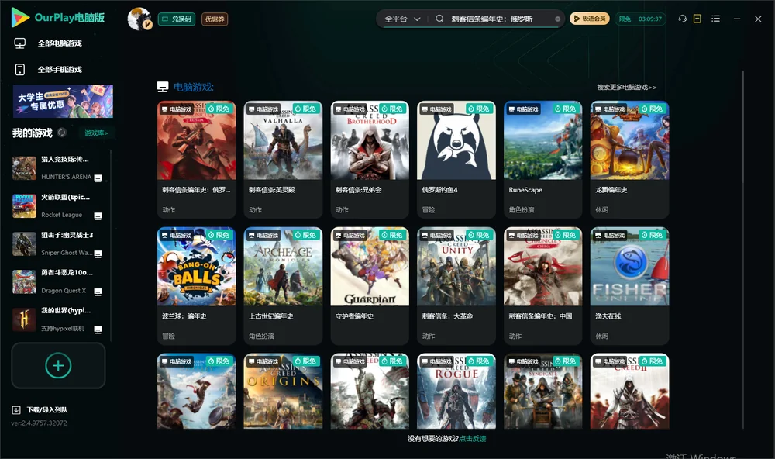The height and width of the screenshot is (459, 775).
Task: Click the 兑换码 redeem code button
Action: coord(177,19)
